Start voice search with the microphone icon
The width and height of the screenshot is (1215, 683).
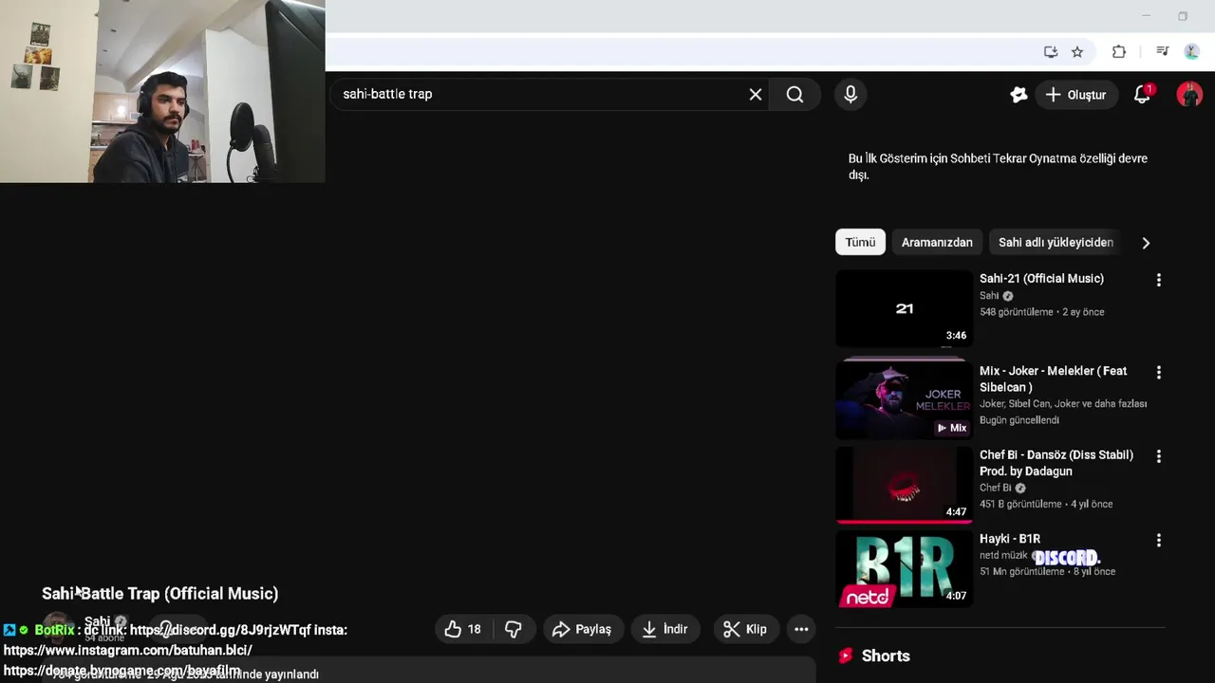(850, 94)
